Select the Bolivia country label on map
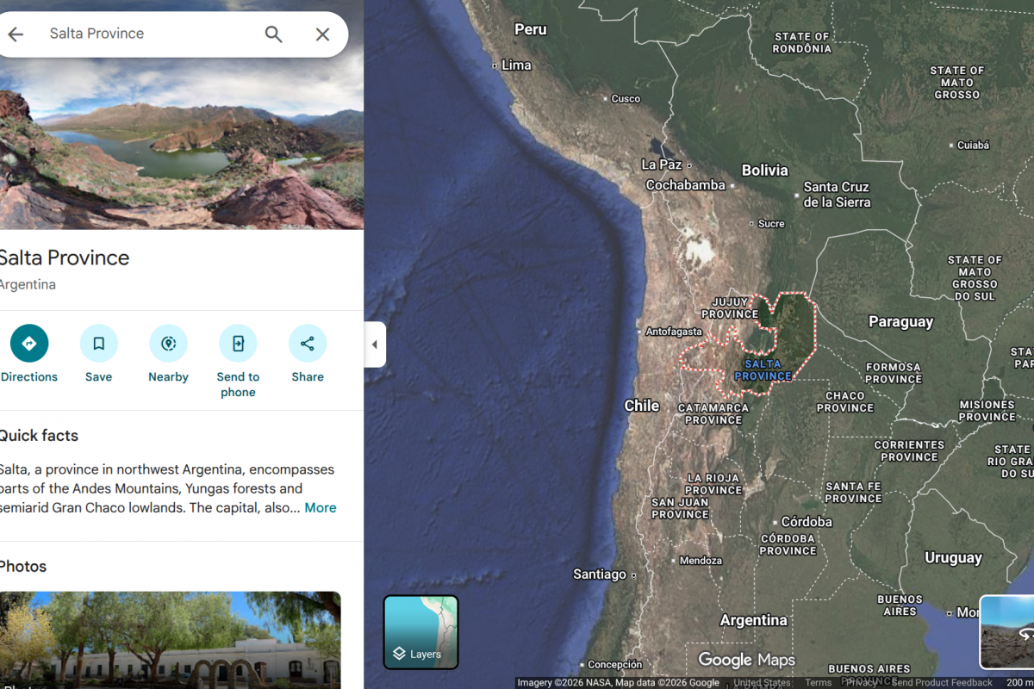 coord(764,171)
